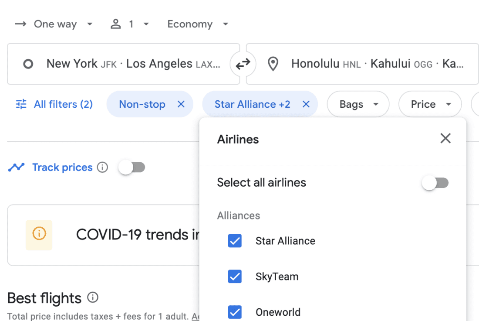Open the Economy cabin class dropdown
479x321 pixels.
point(198,24)
